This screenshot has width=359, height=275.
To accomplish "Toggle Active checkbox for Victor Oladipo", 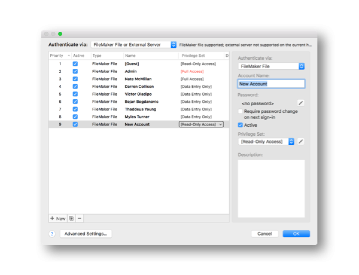I will tap(75, 94).
